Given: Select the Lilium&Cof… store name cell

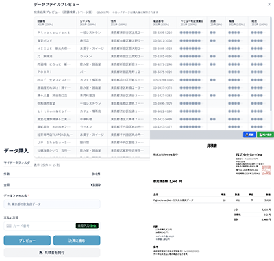Looking at the screenshot, I should 55,111.
